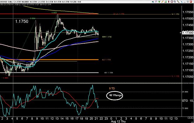Image resolution: width=194 pixels, height=123 pixels.
Task: Click the YH 1.1753 level label
Action: (175, 14)
